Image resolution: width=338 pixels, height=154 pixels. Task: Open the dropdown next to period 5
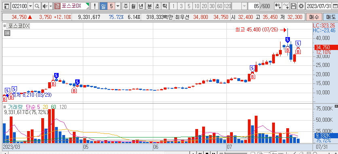(118, 6)
